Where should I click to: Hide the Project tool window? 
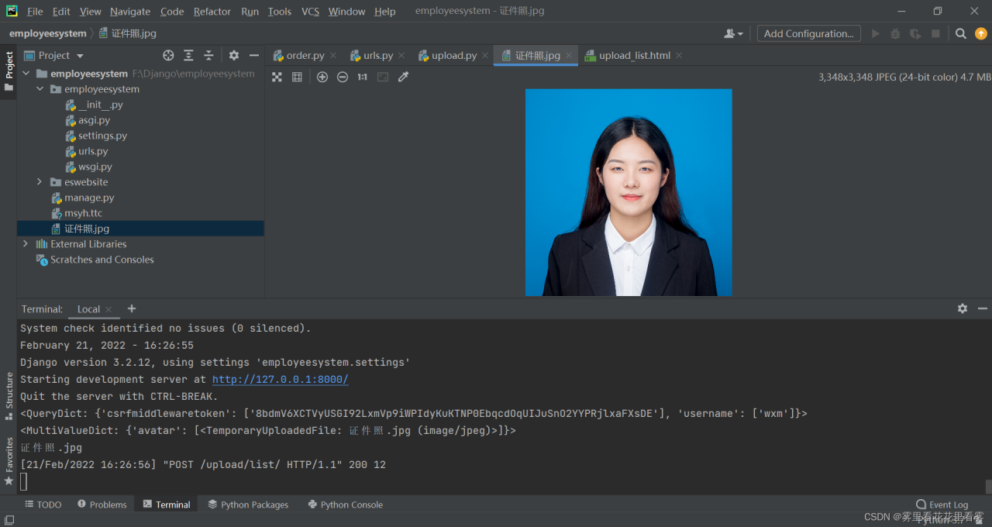[x=254, y=55]
